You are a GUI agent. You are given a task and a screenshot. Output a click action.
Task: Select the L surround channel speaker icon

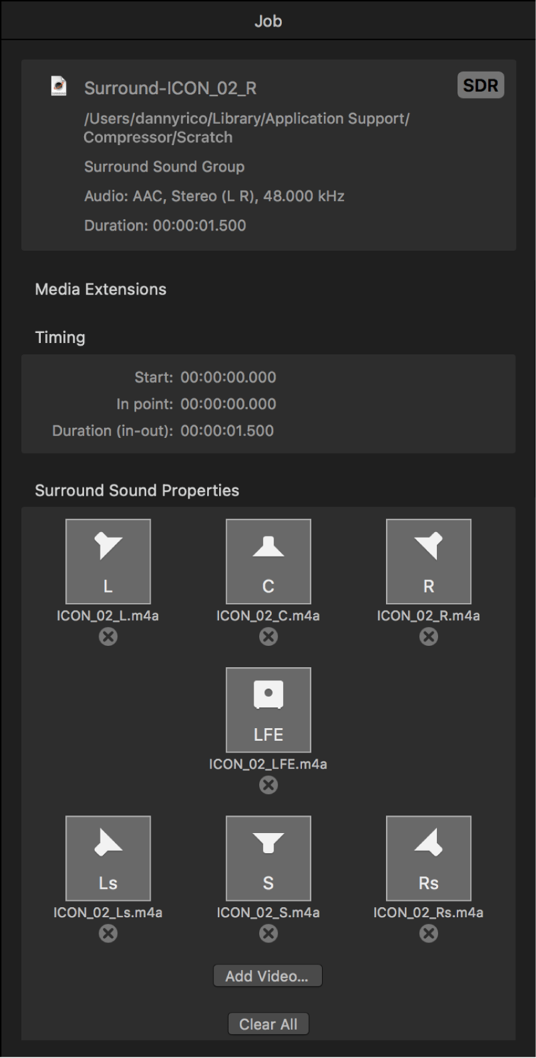(108, 561)
